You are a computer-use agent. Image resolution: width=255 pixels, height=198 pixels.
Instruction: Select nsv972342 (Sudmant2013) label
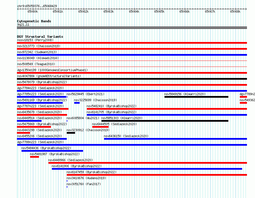(x=37, y=52)
